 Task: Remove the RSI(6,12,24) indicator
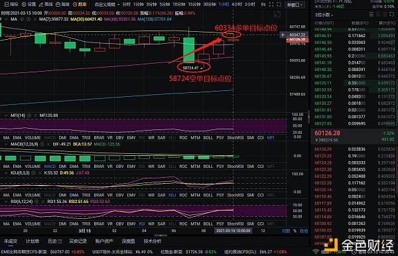pyautogui.click(x=43, y=202)
